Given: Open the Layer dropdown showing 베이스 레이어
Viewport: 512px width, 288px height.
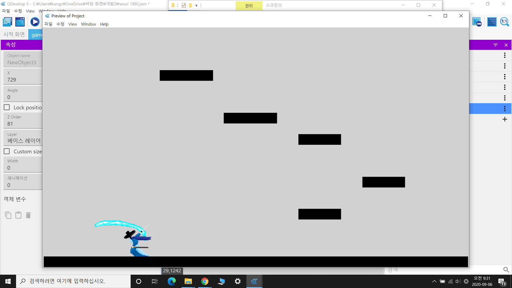Looking at the screenshot, I should tap(22, 140).
